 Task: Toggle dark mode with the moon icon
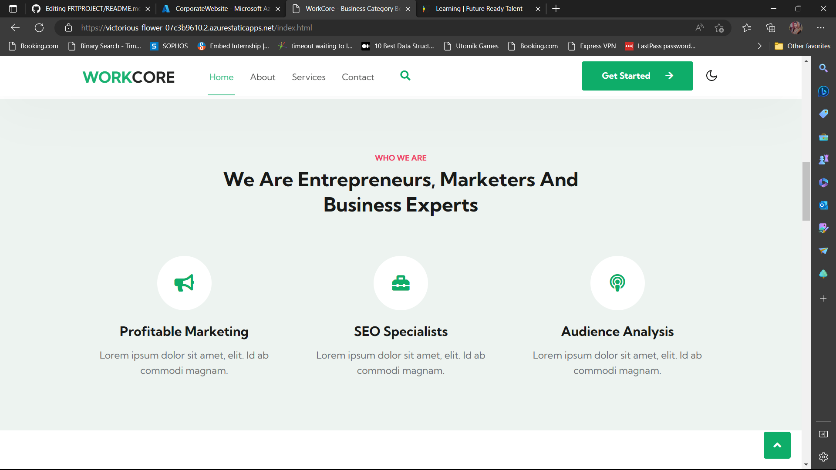tap(711, 76)
